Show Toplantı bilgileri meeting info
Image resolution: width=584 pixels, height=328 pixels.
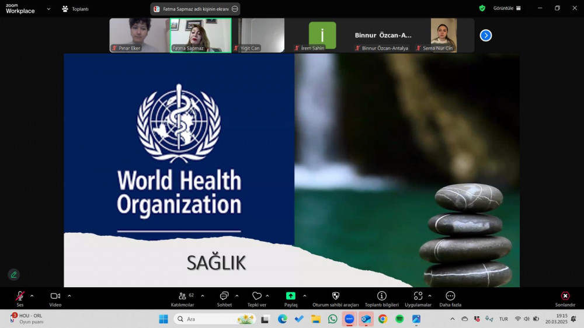click(x=382, y=299)
